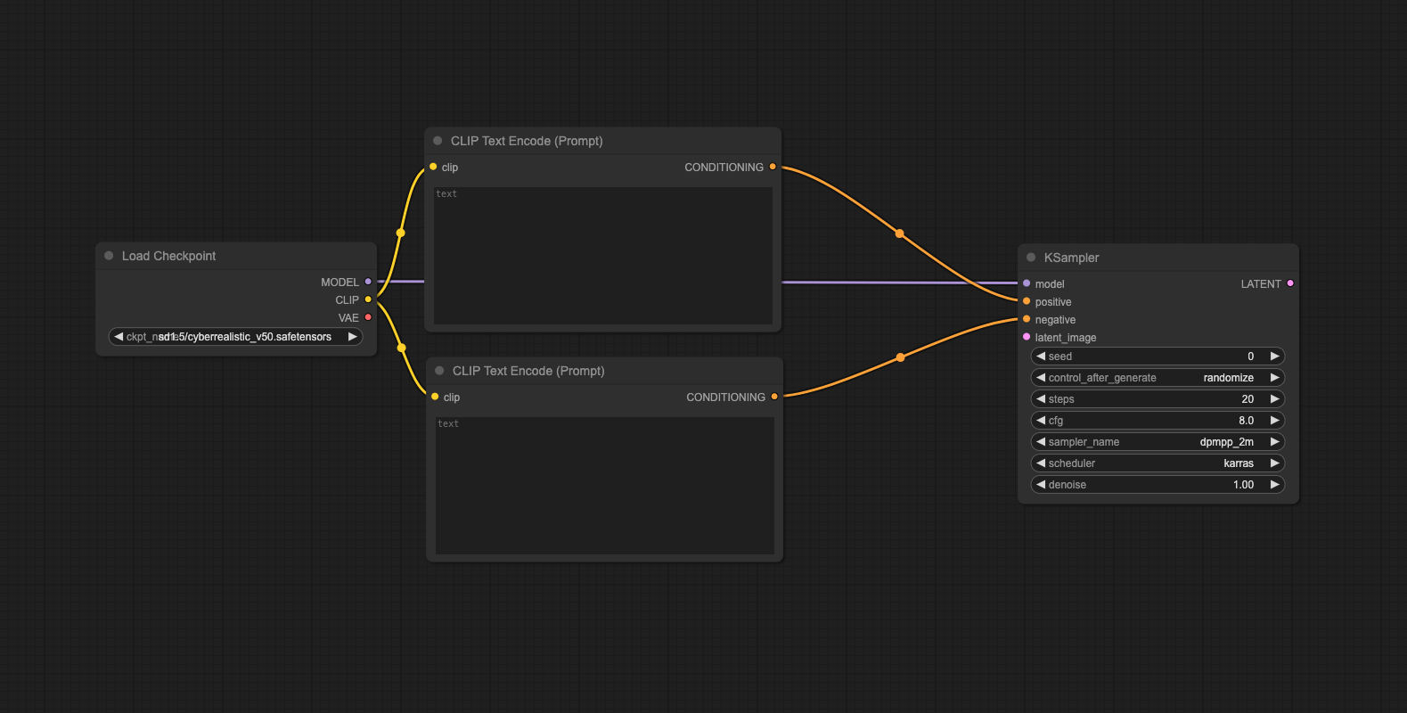
Task: Click the text box of the negative prompt node
Action: click(x=604, y=485)
